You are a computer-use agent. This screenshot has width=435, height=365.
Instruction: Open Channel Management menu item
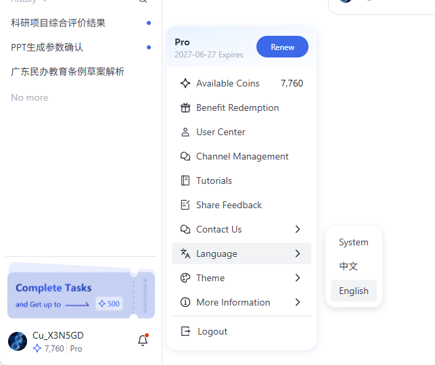pos(242,156)
